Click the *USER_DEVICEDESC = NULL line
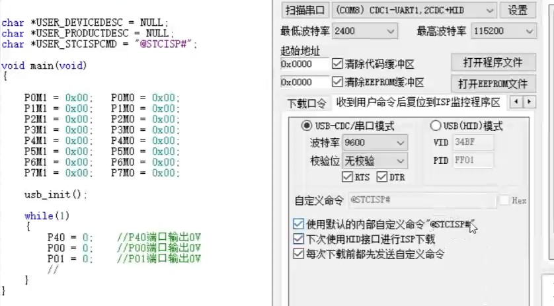 [x=85, y=22]
